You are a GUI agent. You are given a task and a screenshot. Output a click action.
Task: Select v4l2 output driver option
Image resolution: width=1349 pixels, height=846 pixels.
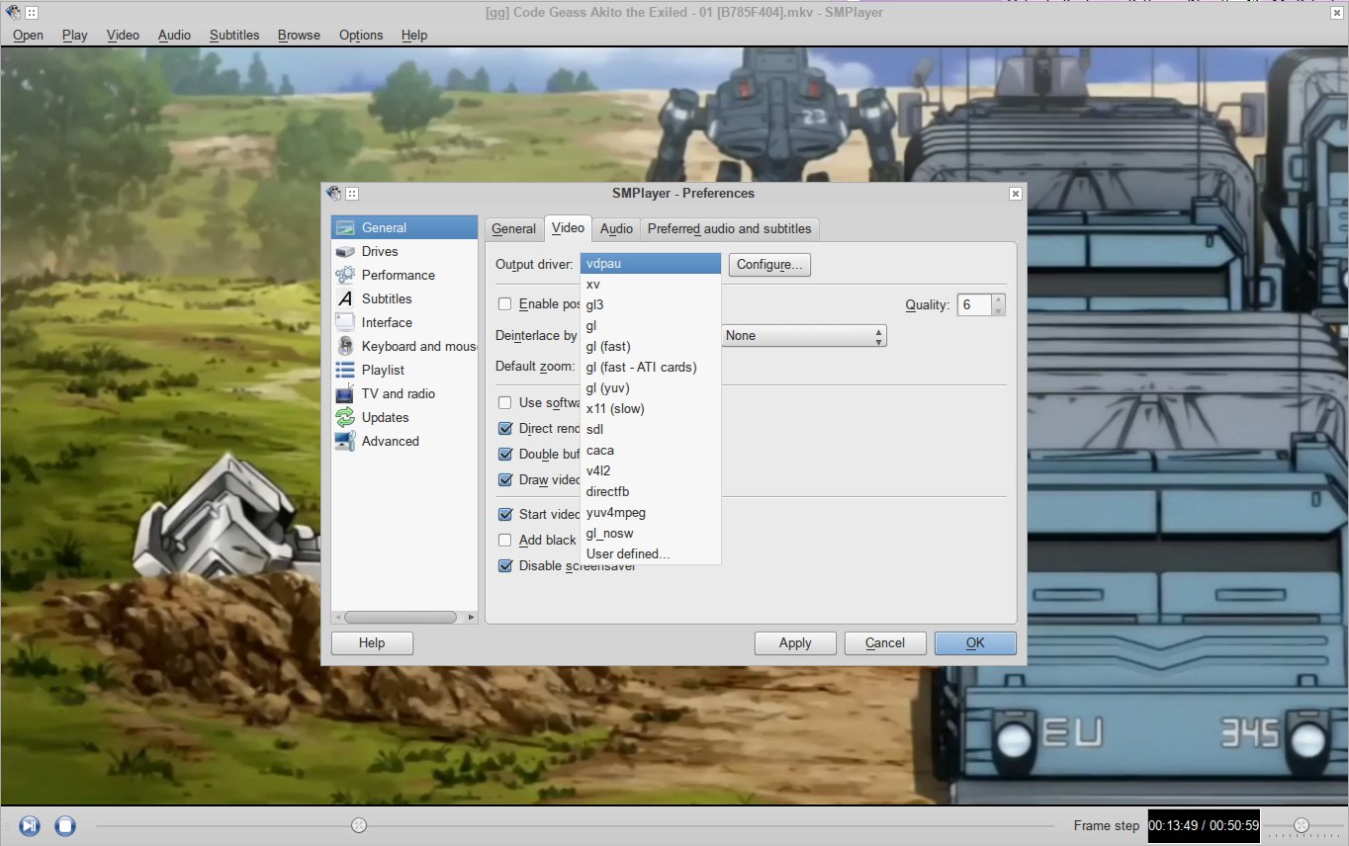click(x=651, y=471)
